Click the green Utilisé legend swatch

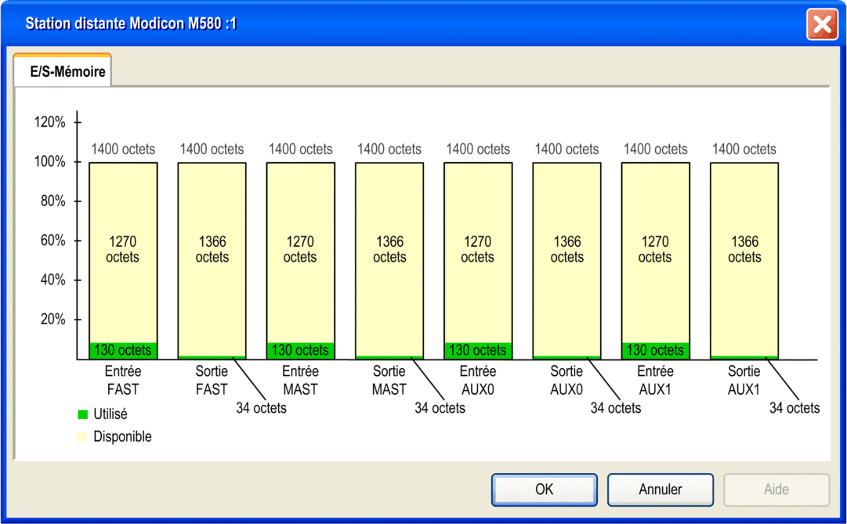click(x=82, y=414)
